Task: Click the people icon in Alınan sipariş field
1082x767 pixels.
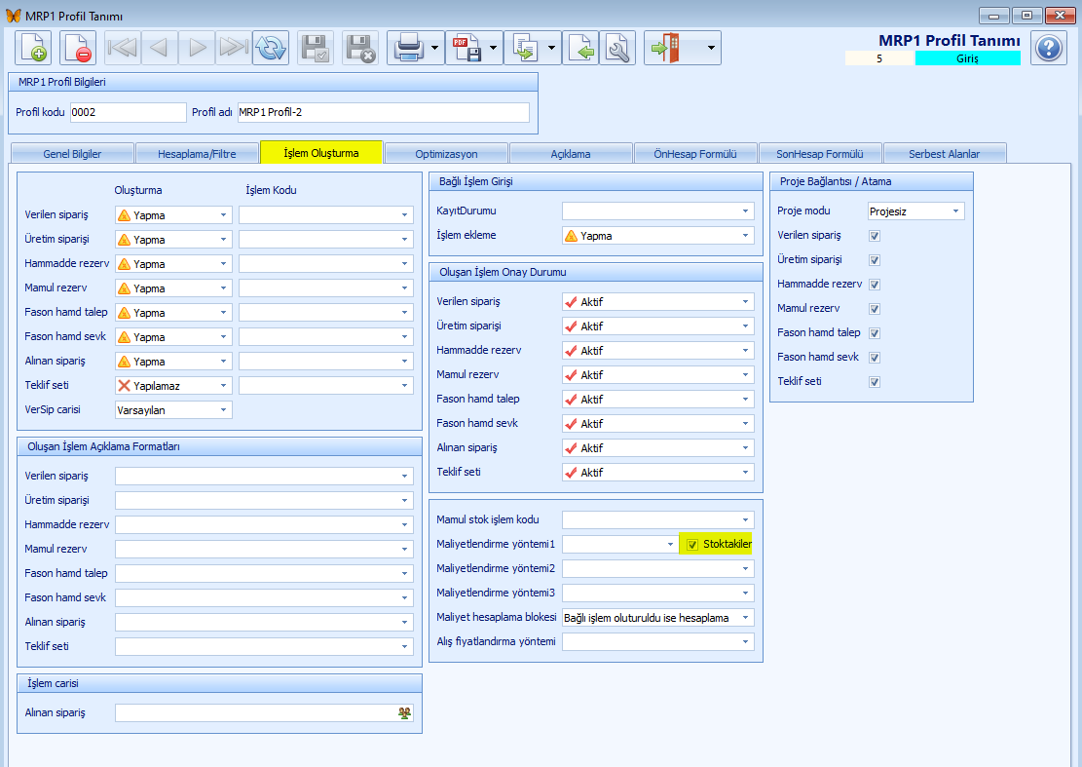Action: [x=404, y=713]
